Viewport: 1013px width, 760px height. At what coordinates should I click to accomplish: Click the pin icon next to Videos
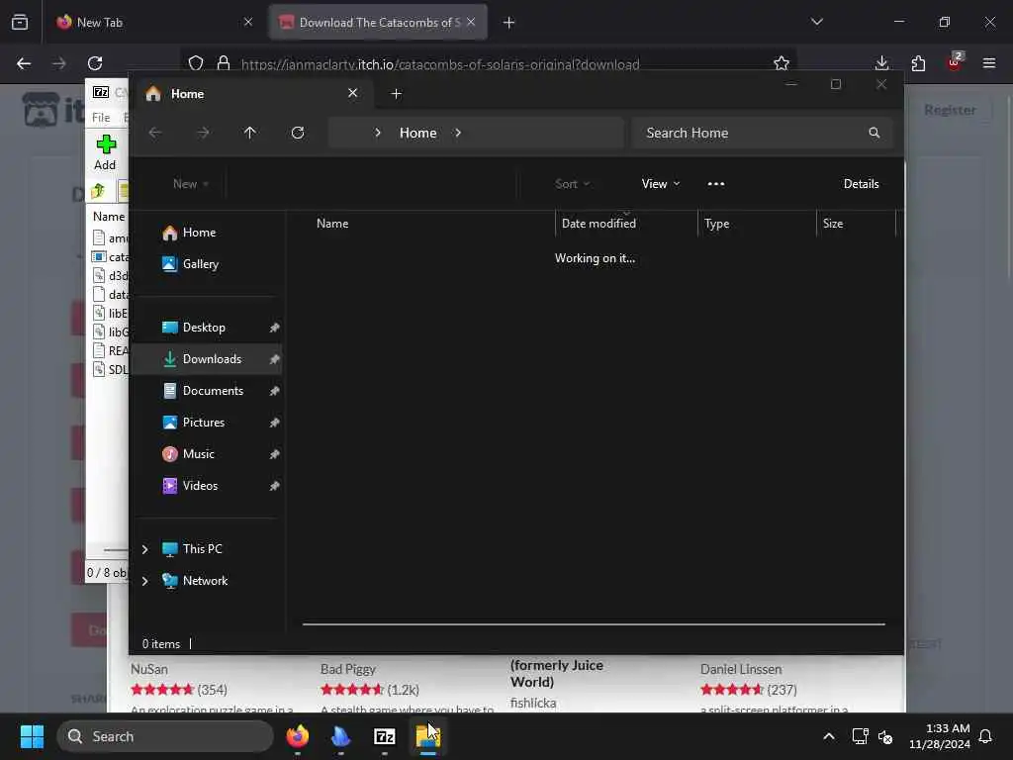point(274,486)
